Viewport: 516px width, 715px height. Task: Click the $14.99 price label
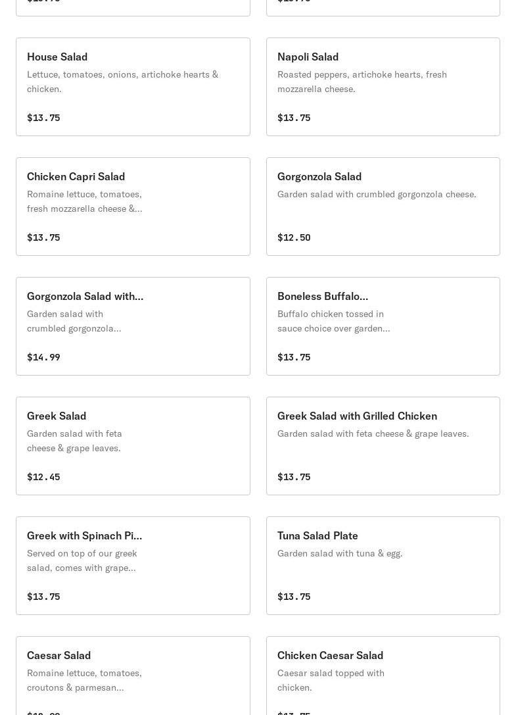point(43,357)
